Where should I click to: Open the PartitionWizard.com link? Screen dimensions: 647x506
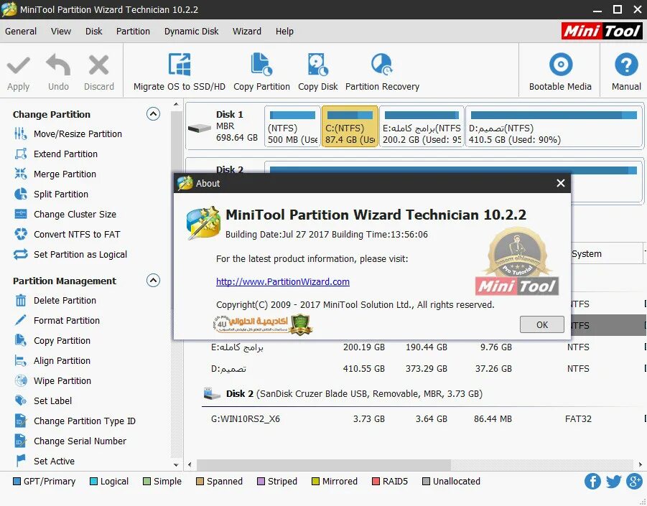[283, 281]
